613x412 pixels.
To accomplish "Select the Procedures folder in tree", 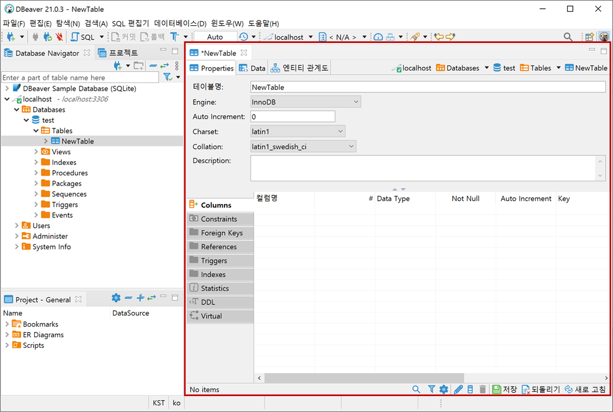I will tap(70, 172).
